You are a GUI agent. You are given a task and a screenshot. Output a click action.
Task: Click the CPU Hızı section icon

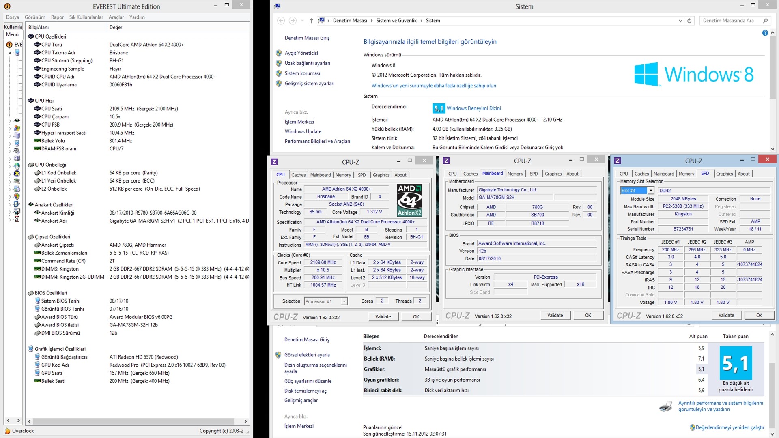click(31, 101)
